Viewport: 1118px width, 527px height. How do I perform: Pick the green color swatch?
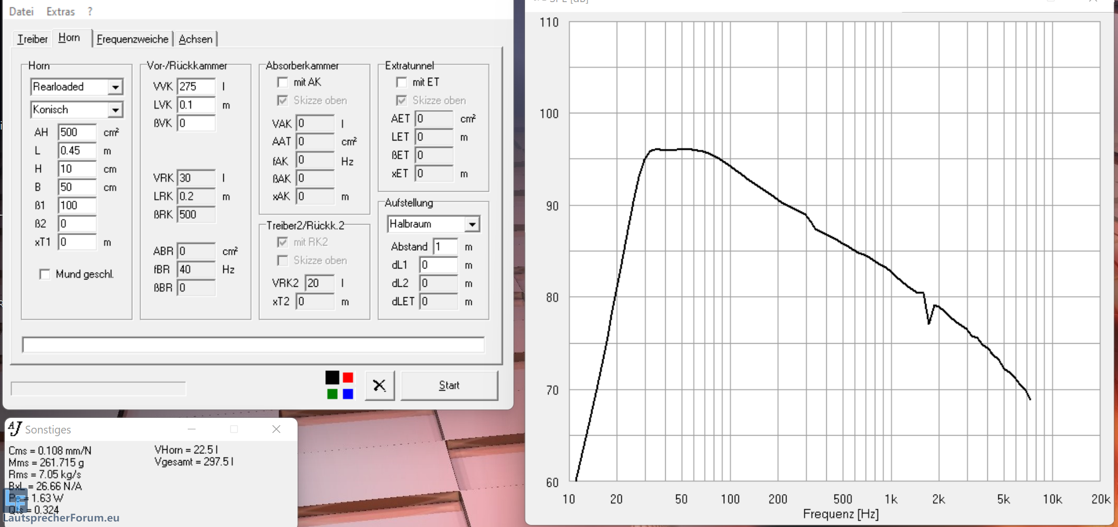332,394
